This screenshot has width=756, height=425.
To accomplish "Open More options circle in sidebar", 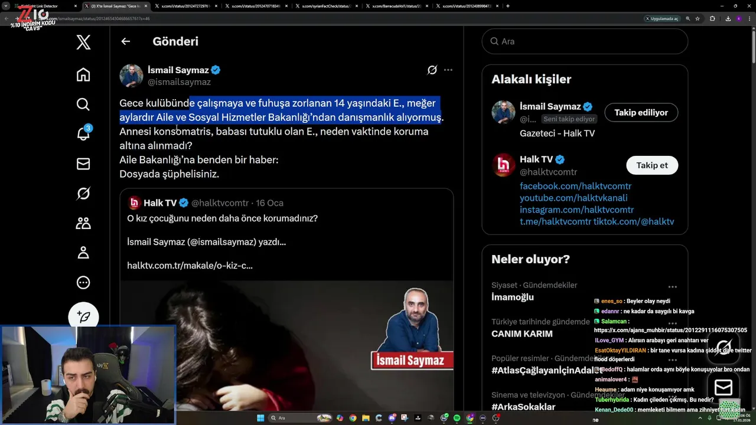I will pyautogui.click(x=83, y=283).
